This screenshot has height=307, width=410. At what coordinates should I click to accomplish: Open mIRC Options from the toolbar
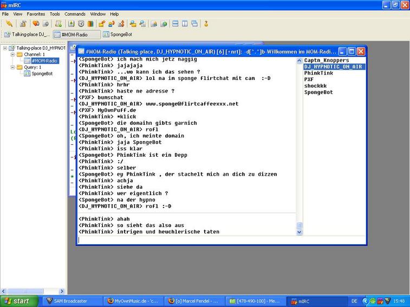(23, 24)
